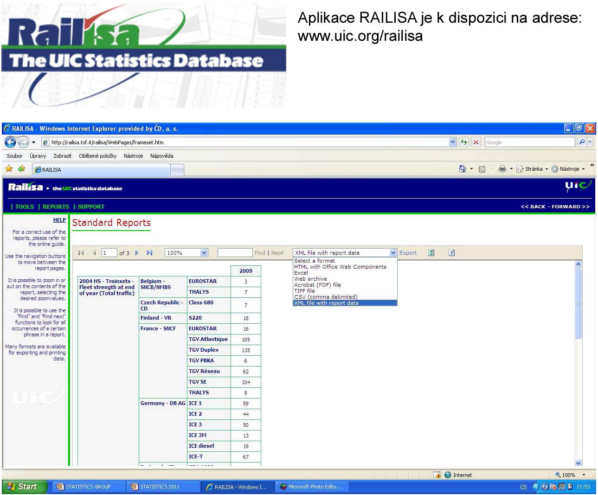Expand the Stránka page menu
Screen dimensions: 598x495
532,169
